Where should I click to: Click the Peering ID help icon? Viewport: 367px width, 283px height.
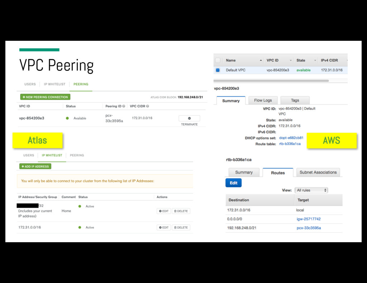124,106
